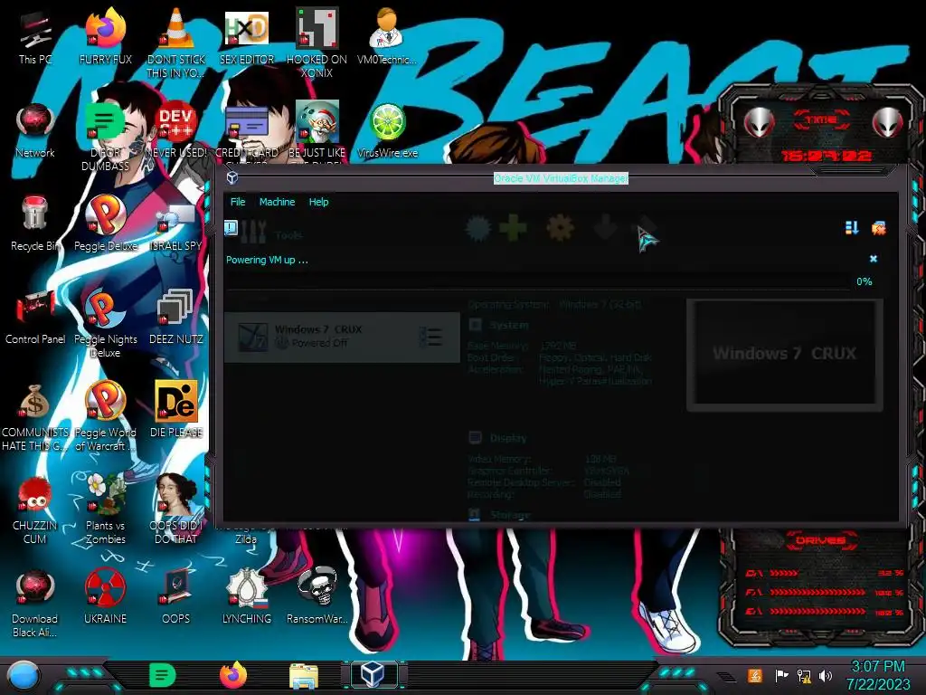This screenshot has height=695, width=926.
Task: Select the RansomWar skull desktop icon
Action: [317, 597]
